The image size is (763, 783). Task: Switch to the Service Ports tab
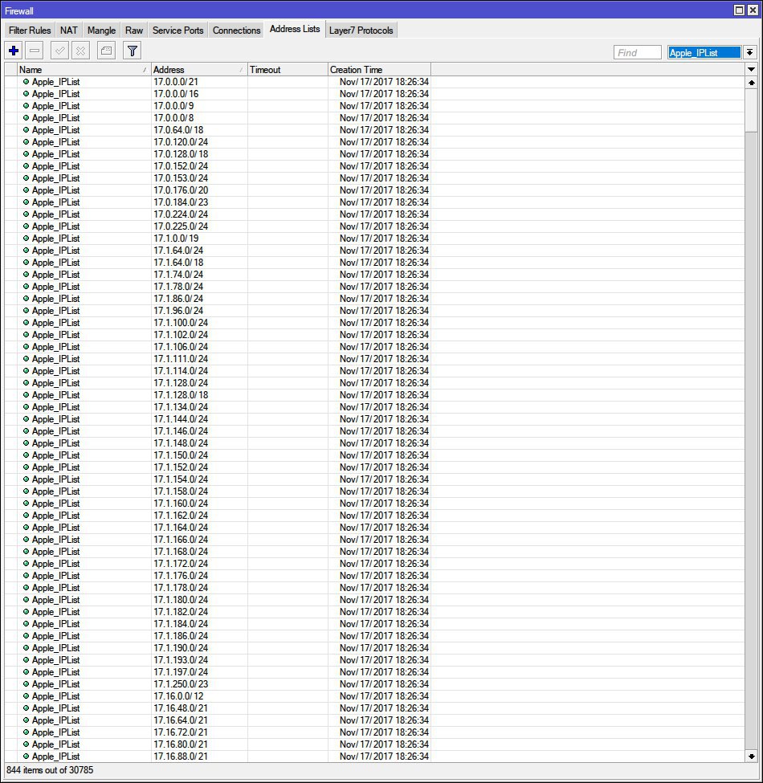click(177, 30)
